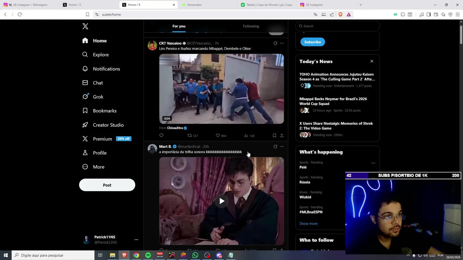Play Mart B.'s Harry Potter video
The image size is (463, 260).
coord(222,201)
